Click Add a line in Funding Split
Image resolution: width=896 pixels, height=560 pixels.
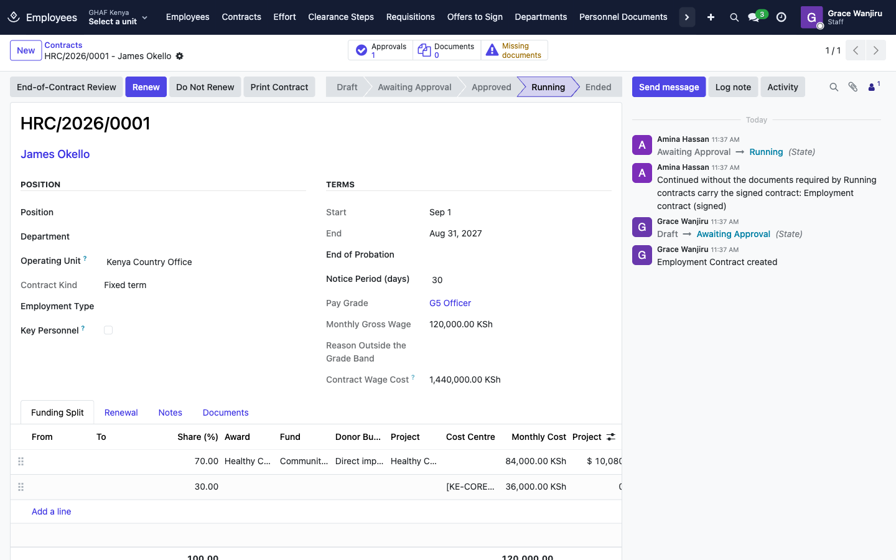[x=51, y=511]
